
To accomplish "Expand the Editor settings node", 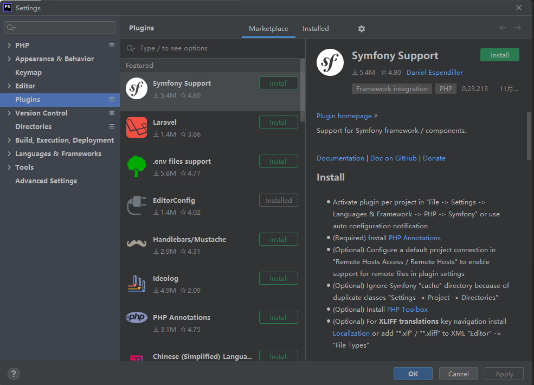I will (x=9, y=86).
